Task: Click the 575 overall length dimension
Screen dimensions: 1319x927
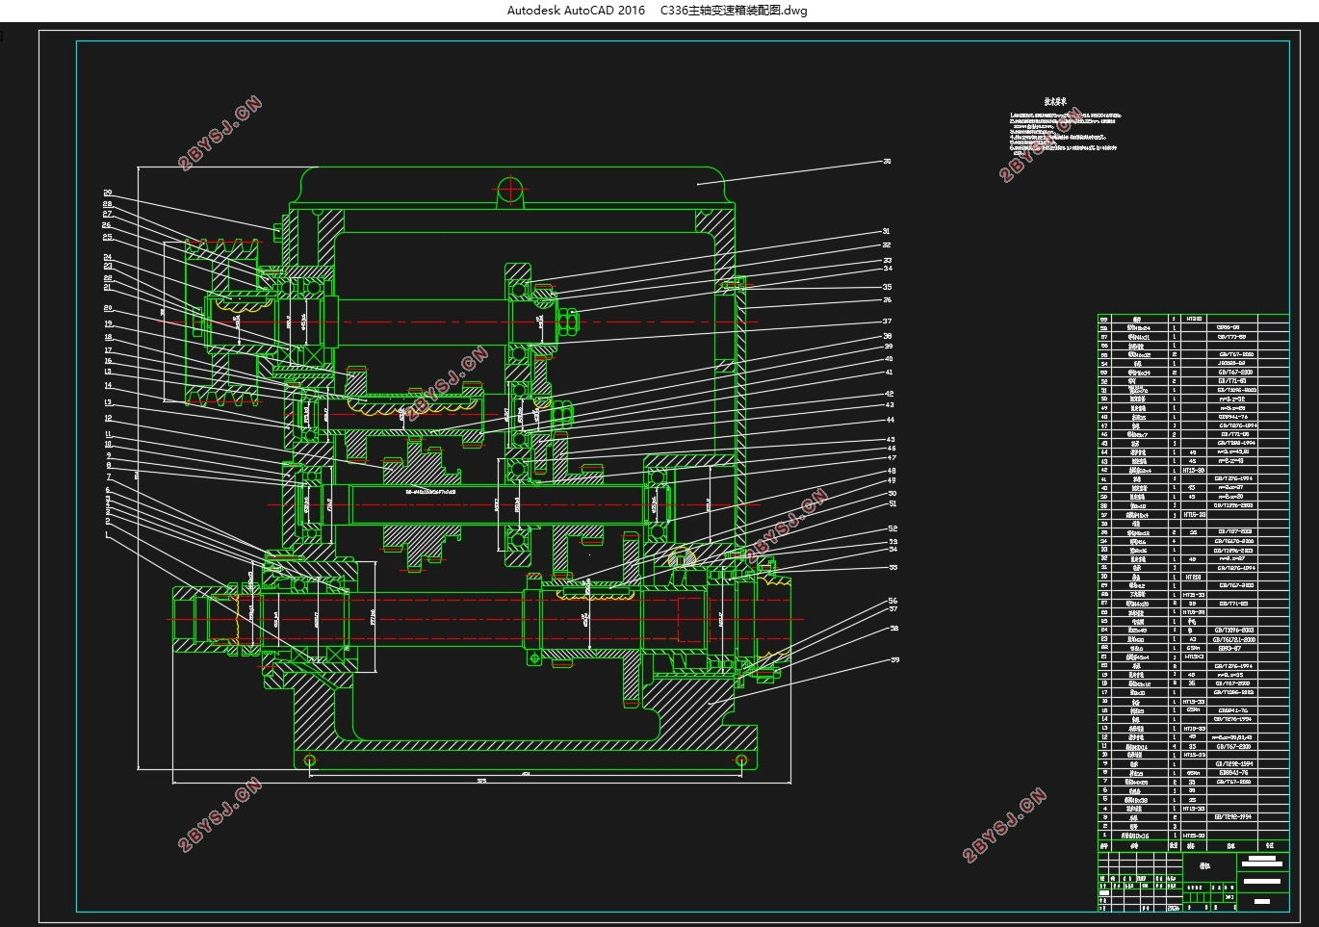Action: (481, 781)
